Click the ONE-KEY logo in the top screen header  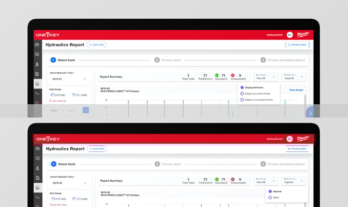tap(48, 35)
